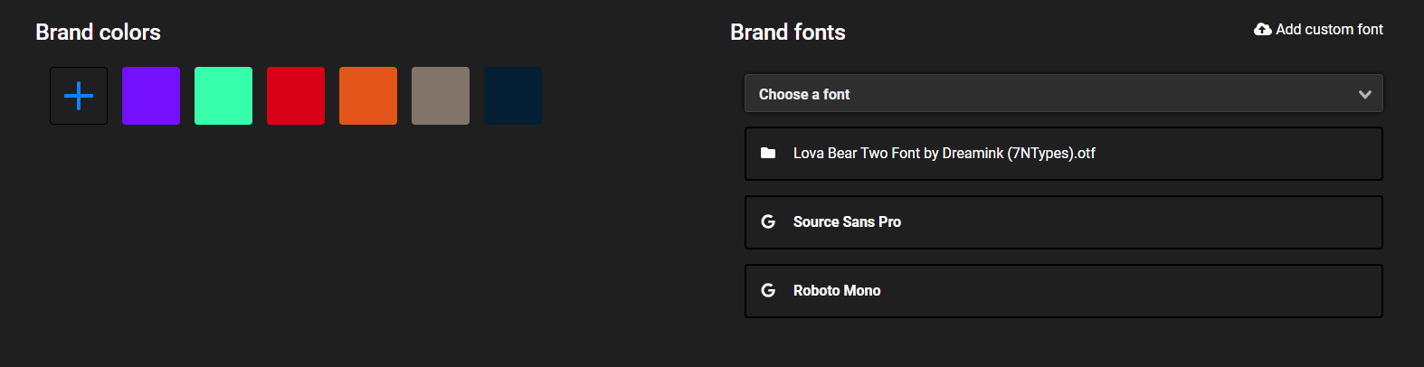Pick the dark navy brand color swatch
This screenshot has height=367, width=1424.
coord(513,96)
